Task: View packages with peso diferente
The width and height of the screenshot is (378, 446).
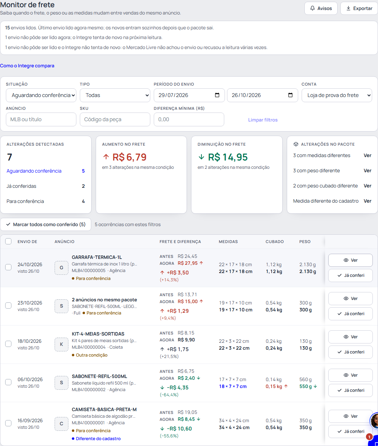Action: (x=367, y=171)
